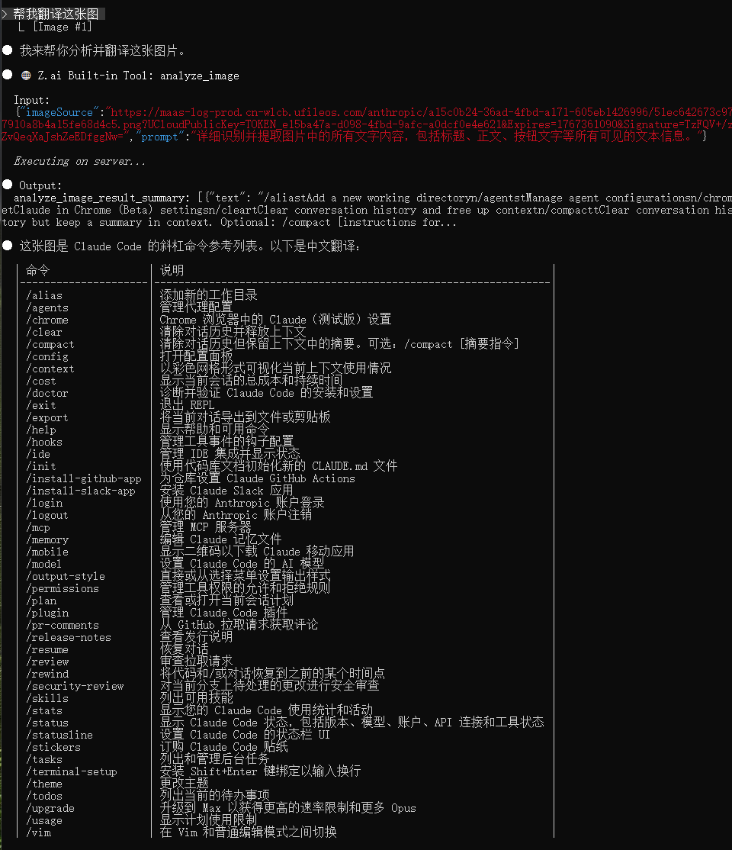The height and width of the screenshot is (850, 732).
Task: Click the '命令' column header
Action: pos(38,270)
